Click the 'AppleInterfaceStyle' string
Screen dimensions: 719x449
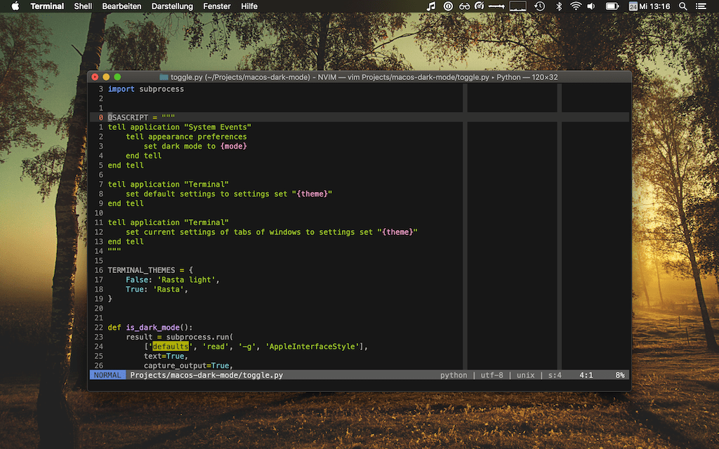tap(312, 347)
